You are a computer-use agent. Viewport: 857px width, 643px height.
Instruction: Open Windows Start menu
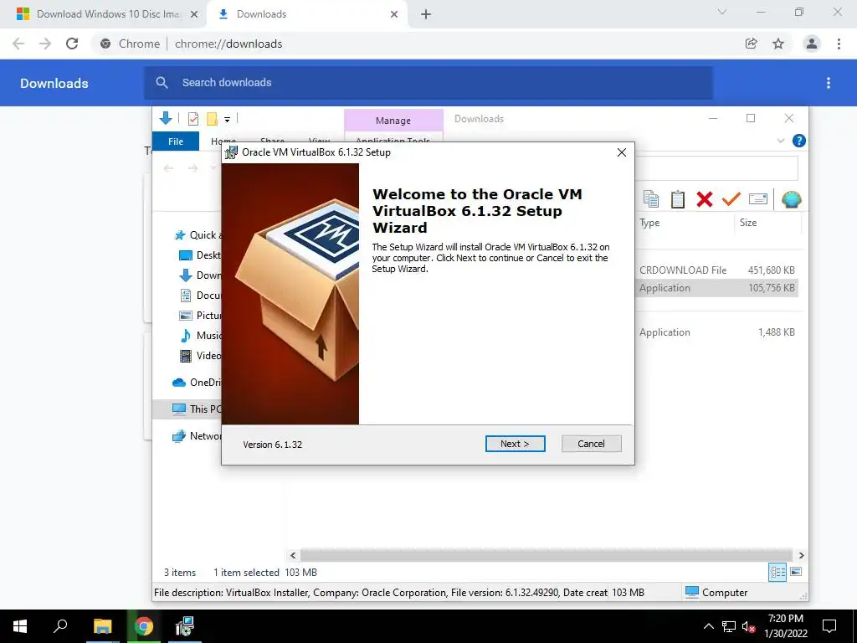pos(20,626)
